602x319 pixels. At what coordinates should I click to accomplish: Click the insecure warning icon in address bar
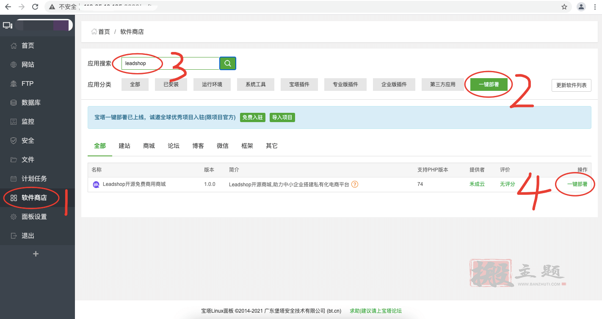pyautogui.click(x=52, y=7)
